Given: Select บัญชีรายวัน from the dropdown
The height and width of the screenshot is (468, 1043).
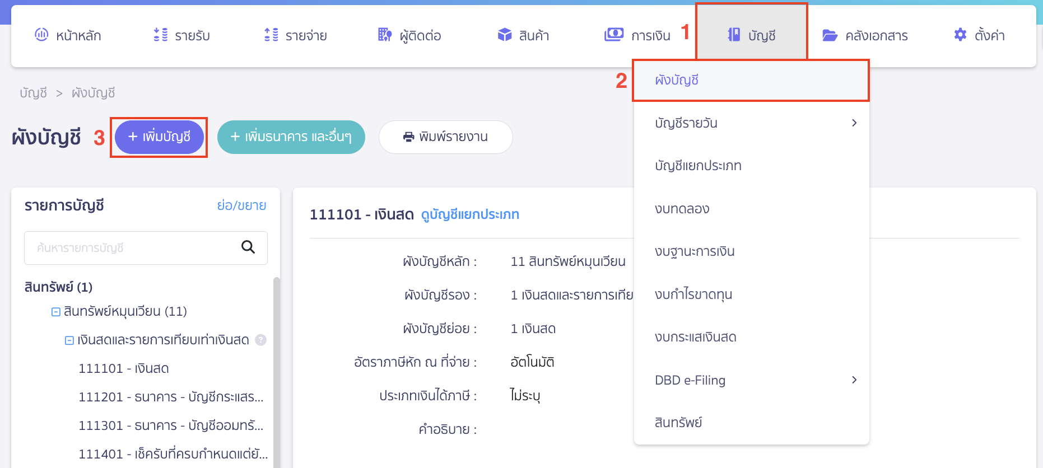Looking at the screenshot, I should (751, 123).
